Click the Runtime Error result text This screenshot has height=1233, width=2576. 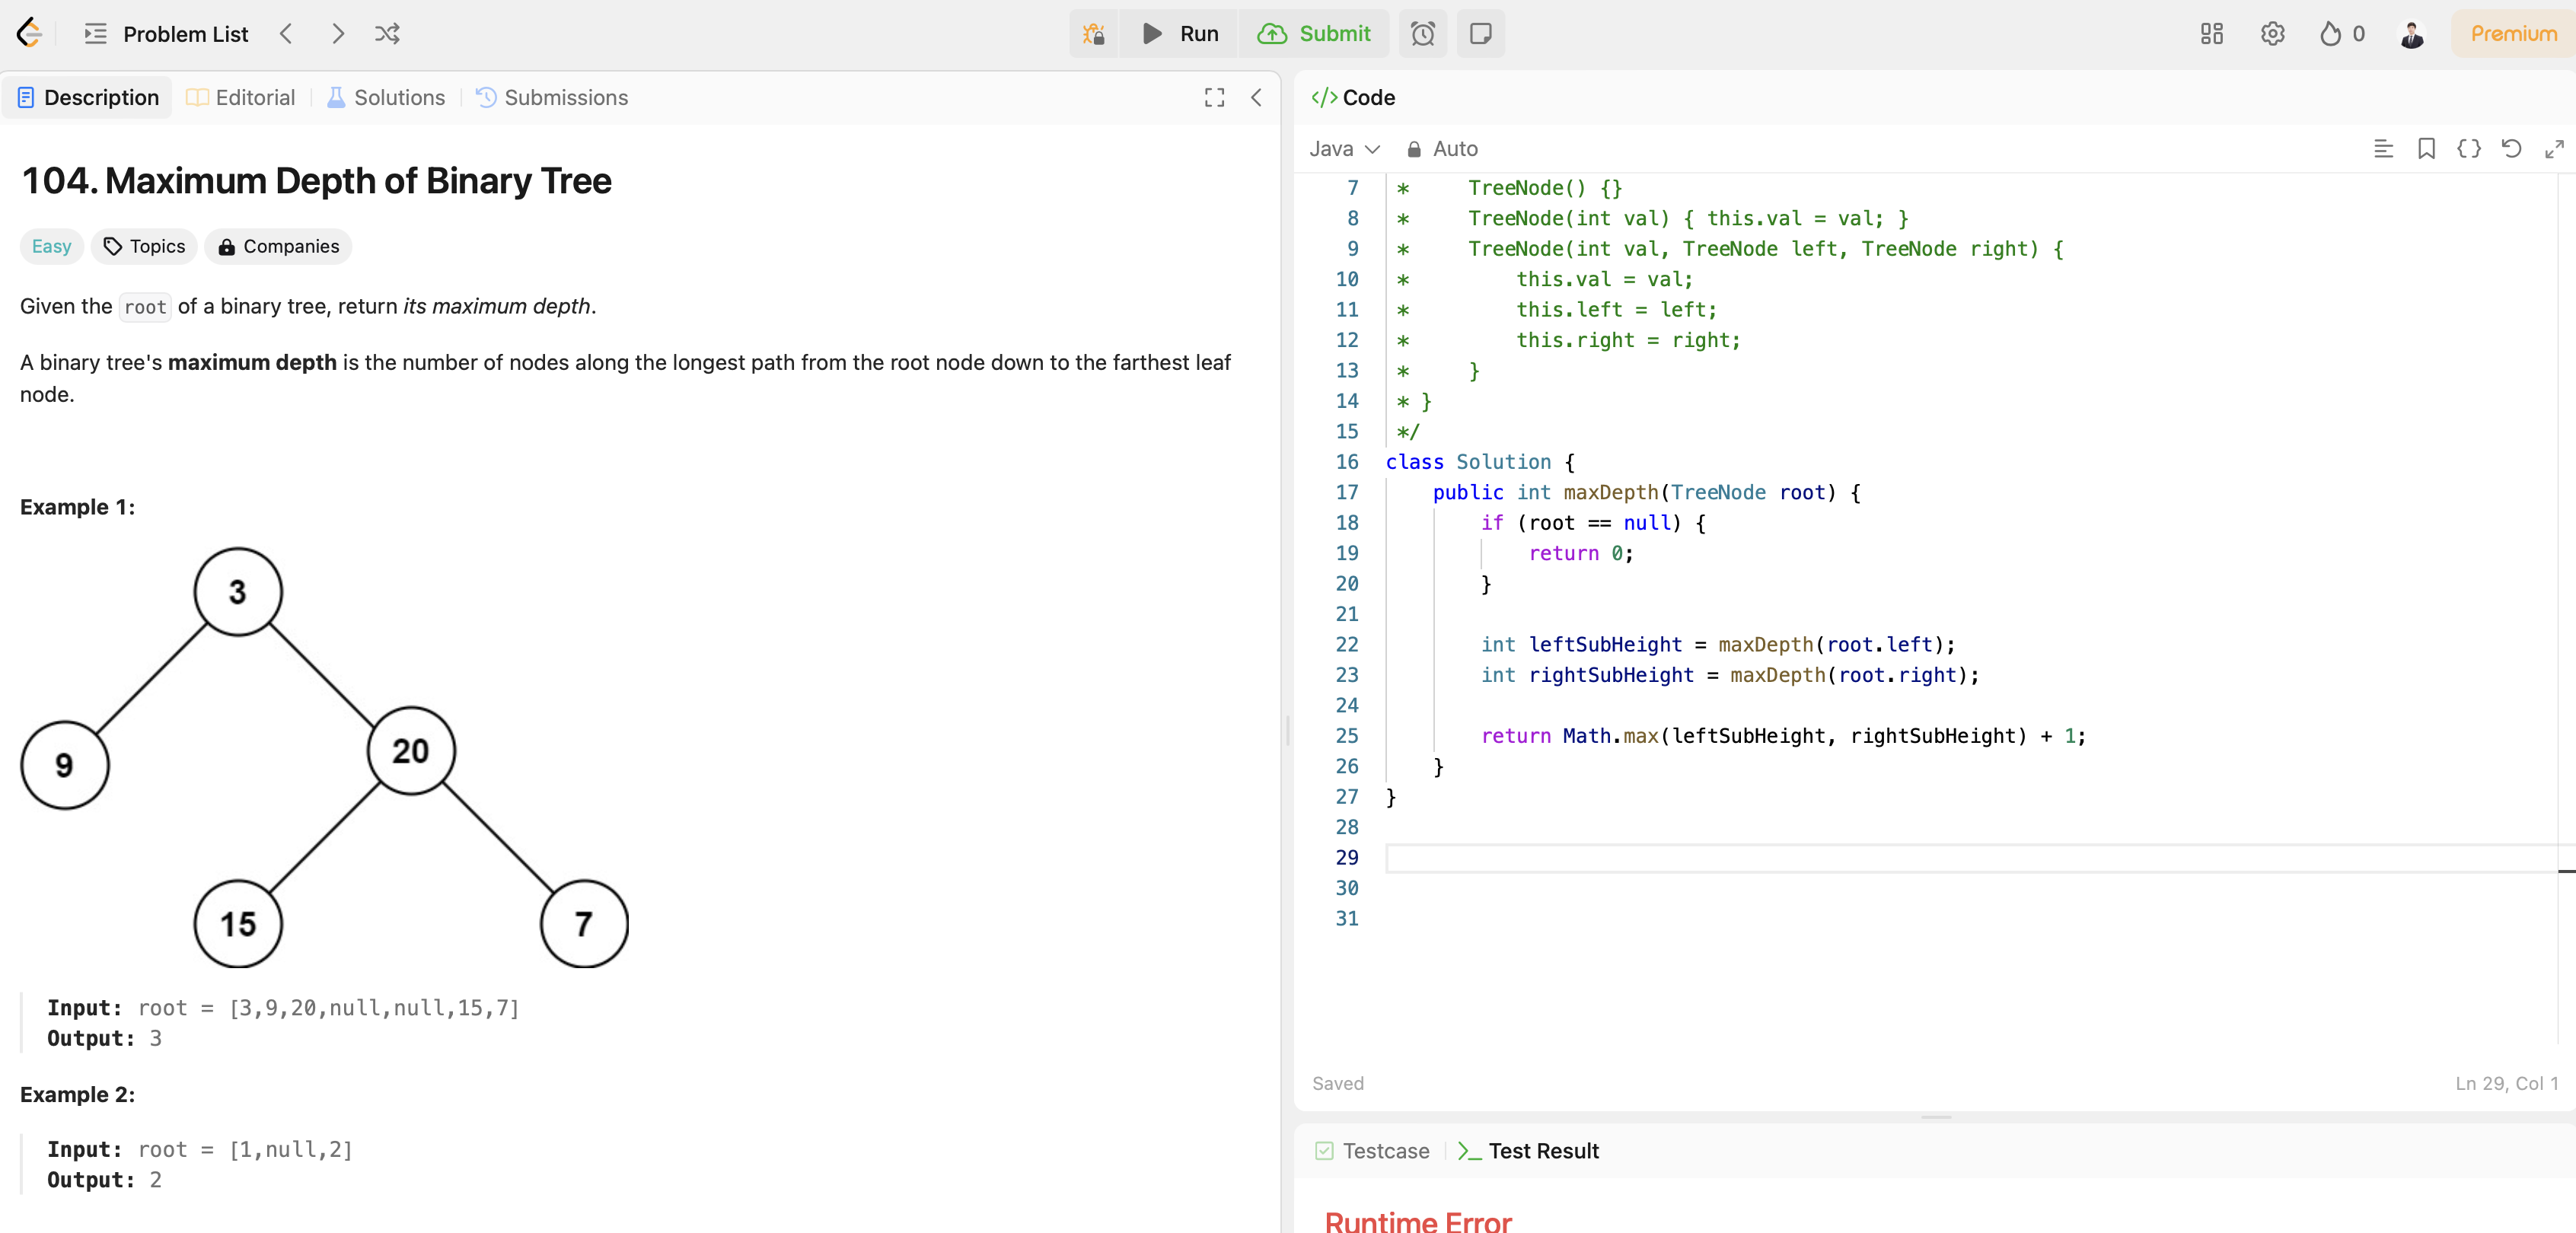click(1417, 1222)
